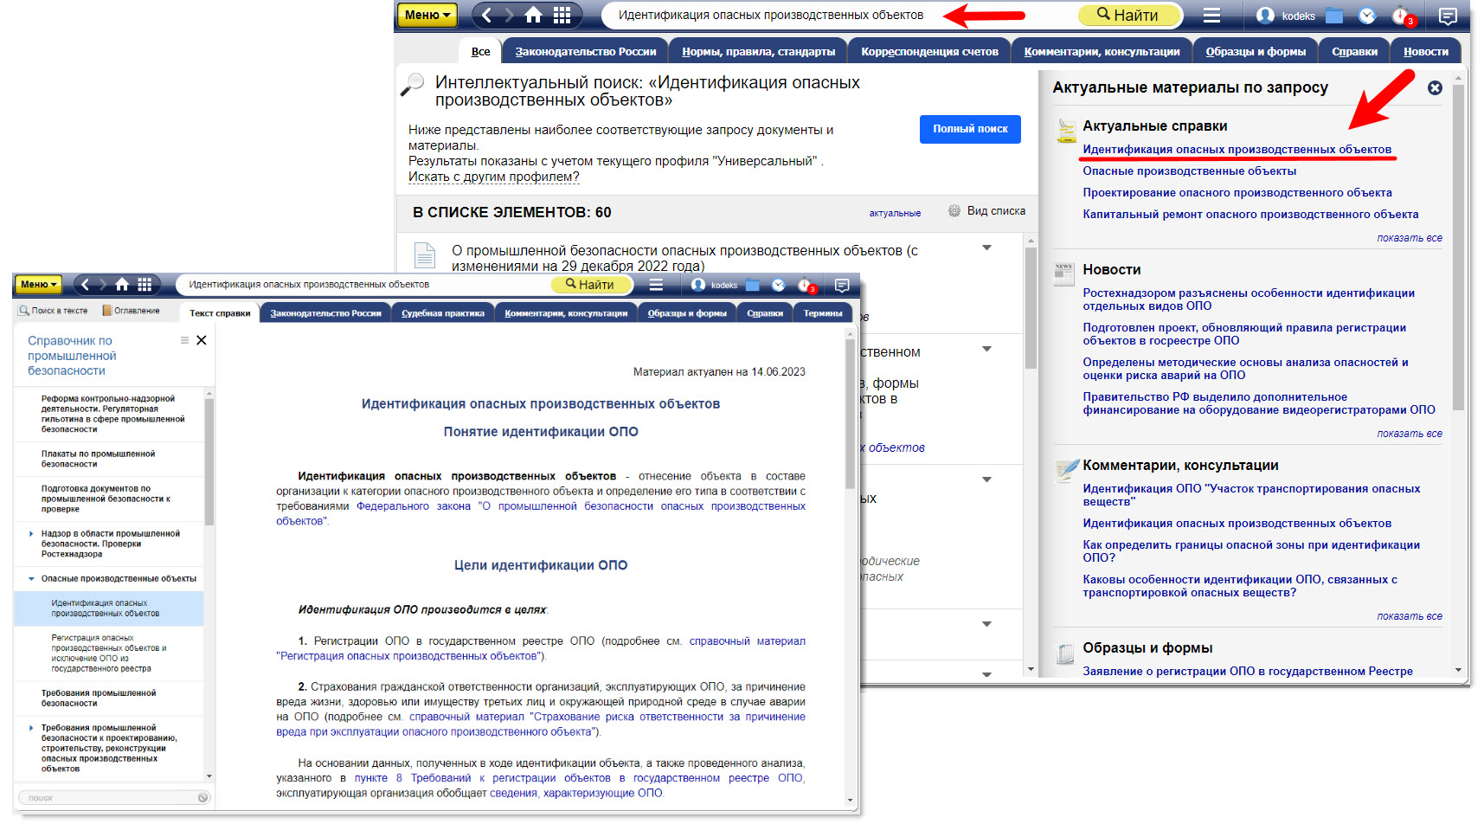Close the Актуальные материалы по запросу panel
This screenshot has width=1484, height=824.
click(x=1435, y=87)
